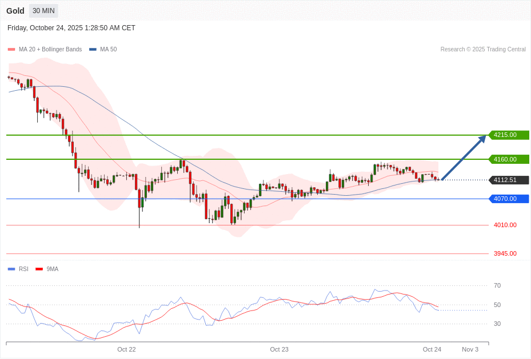Click the Oct 23 date axis label
531x359 pixels.
[279, 349]
